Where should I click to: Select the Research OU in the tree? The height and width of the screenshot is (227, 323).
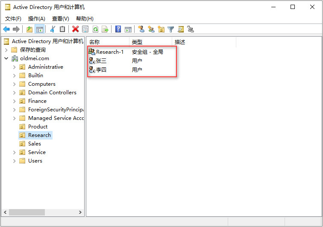(39, 135)
